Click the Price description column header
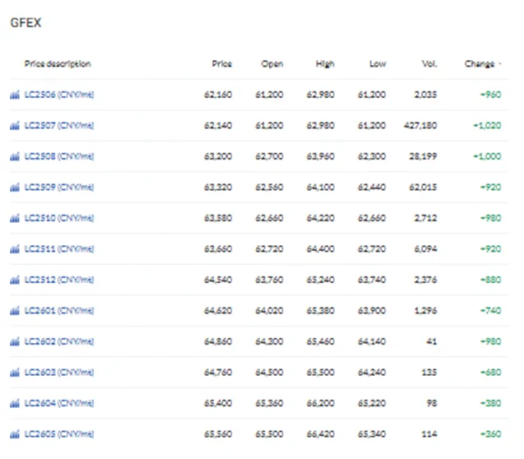Viewport: 524px width, 459px height. (x=58, y=64)
